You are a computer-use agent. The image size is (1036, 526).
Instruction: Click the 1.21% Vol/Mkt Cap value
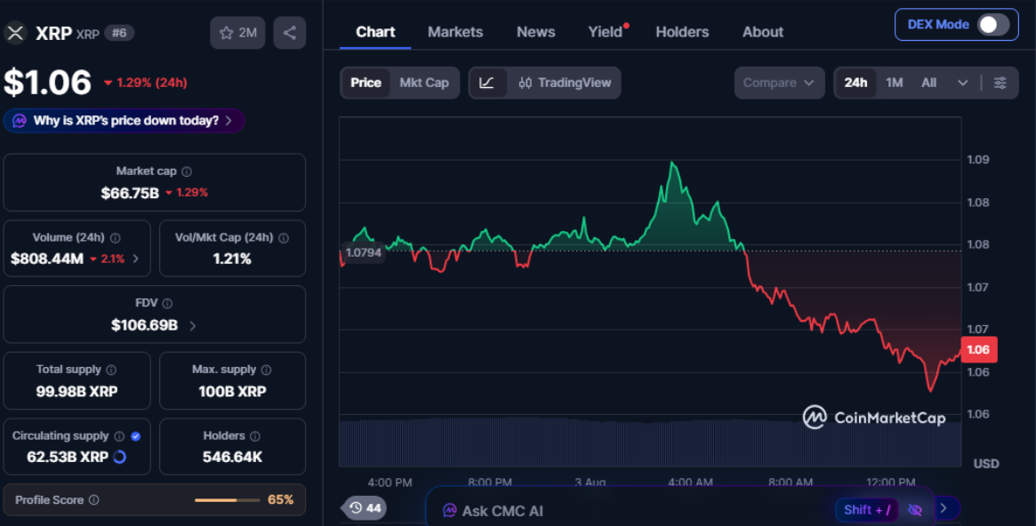click(232, 259)
